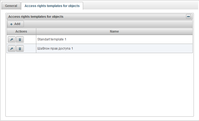The width and height of the screenshot is (199, 121).
Task: Click the Actions column header
Action: [x=21, y=32]
